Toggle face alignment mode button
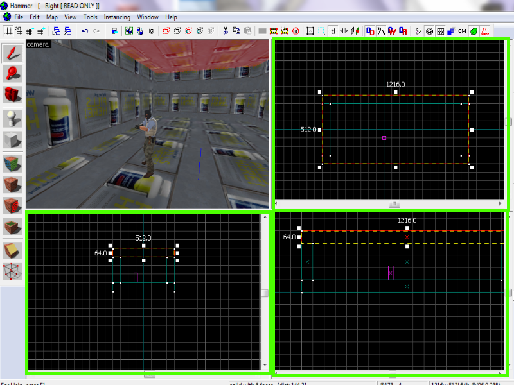The height and width of the screenshot is (385, 514). point(355,31)
